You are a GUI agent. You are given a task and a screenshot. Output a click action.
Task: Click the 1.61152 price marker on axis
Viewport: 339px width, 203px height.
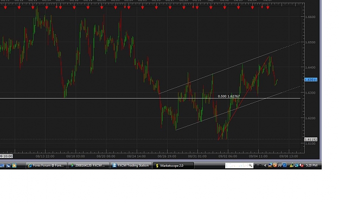coord(311,140)
